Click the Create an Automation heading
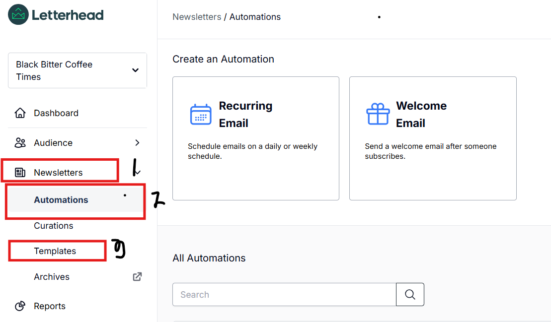 (223, 59)
